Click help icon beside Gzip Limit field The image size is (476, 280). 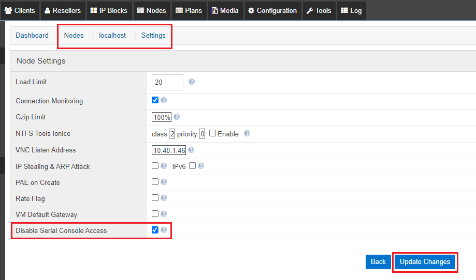point(177,117)
